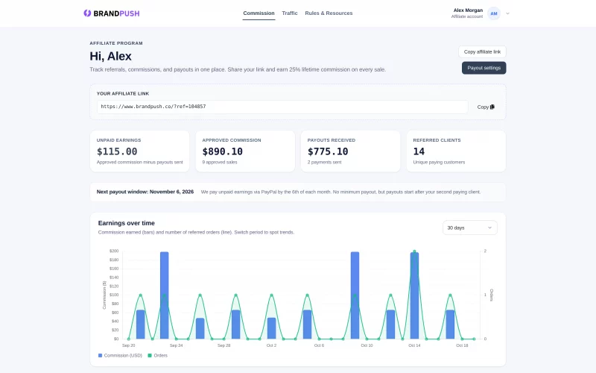This screenshot has height=373, width=596.
Task: Expand the account menu chevron
Action: [x=507, y=13]
